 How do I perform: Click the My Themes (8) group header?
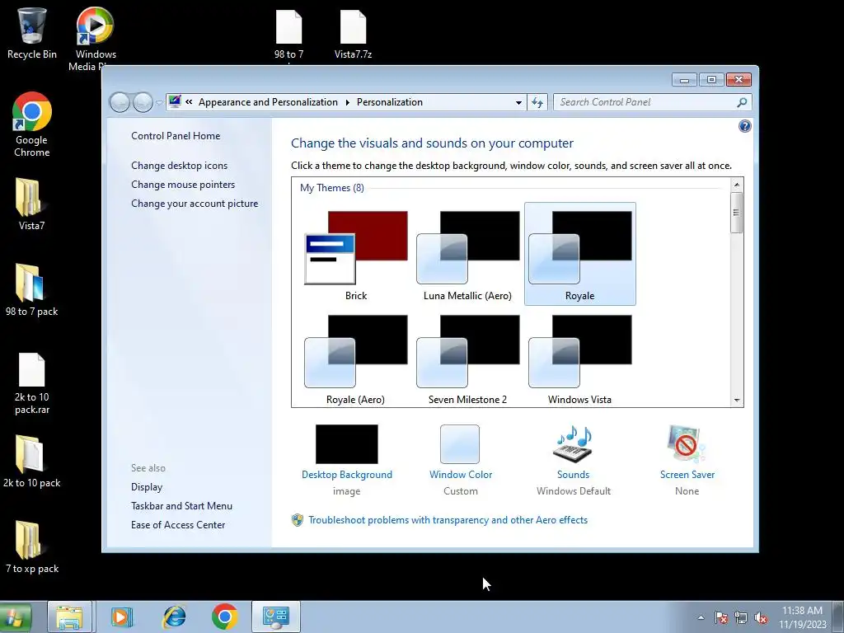click(x=331, y=187)
